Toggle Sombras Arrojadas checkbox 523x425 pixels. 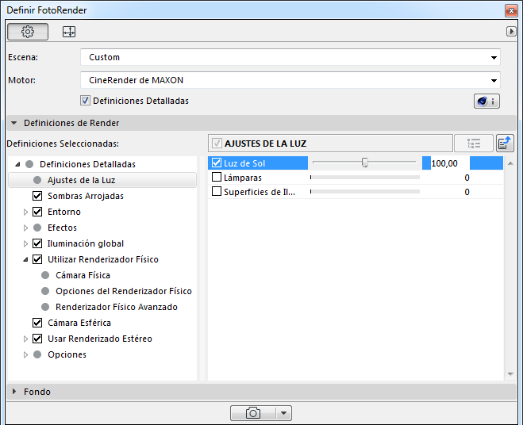coord(37,196)
